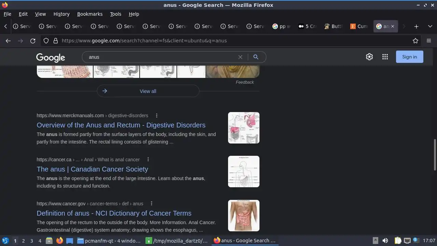Open the History menu
Image resolution: width=437 pixels, height=246 pixels.
point(61,14)
